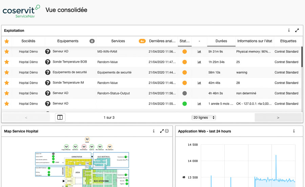This screenshot has width=305, height=187.
Task: Click Random-Status-Output service cell
Action: click(x=114, y=93)
